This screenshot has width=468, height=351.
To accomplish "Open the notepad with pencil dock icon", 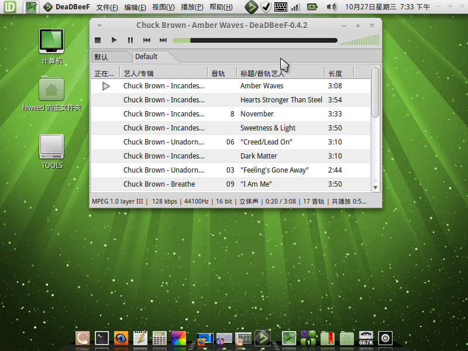I will 140,338.
